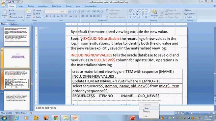Viewport: 216px width, 121px height.
Task: Open PowerPoint Help via the question mark
Action: click(x=215, y=6)
